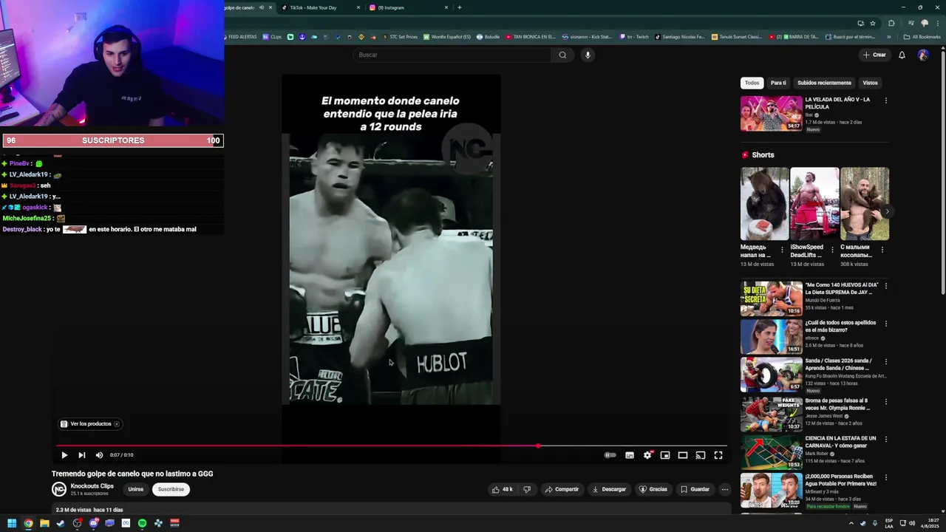Open options for 2,000,000 Personas video
This screenshot has height=532, width=946.
[886, 478]
